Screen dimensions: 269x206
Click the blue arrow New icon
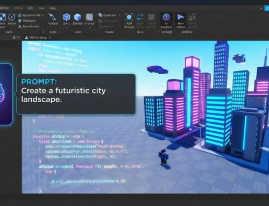point(181,17)
